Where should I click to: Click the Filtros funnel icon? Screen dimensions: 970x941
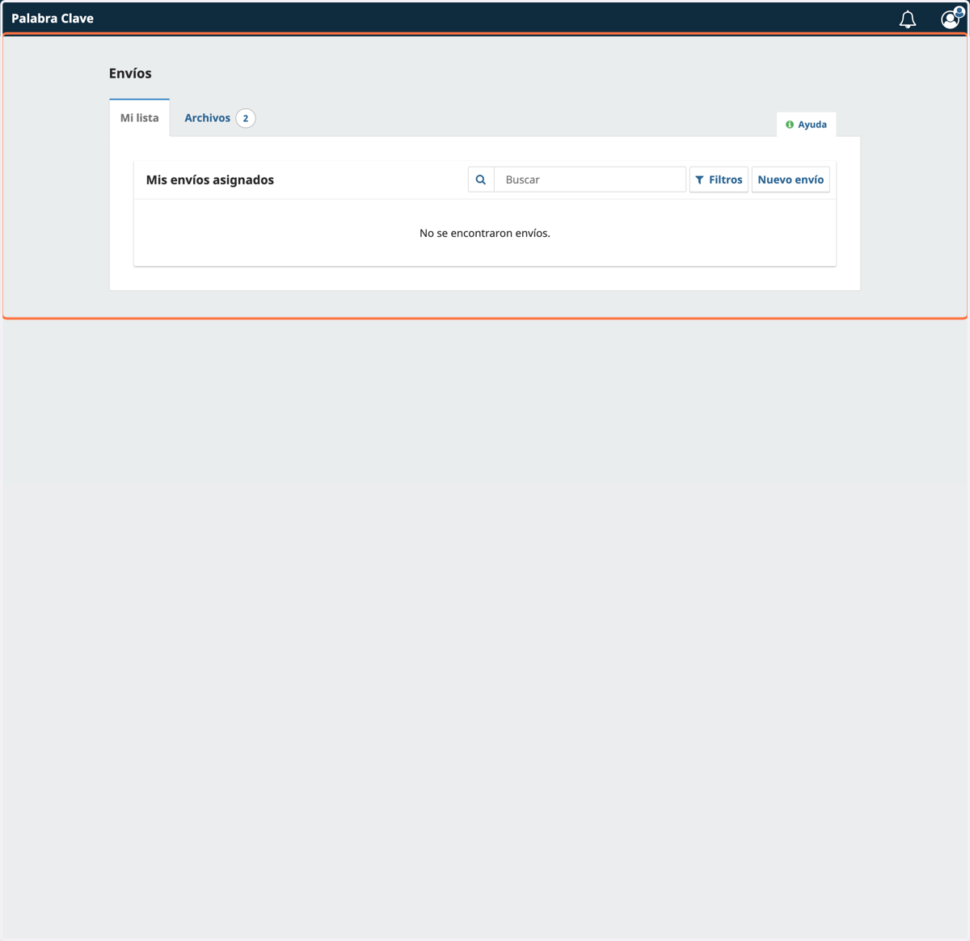700,179
